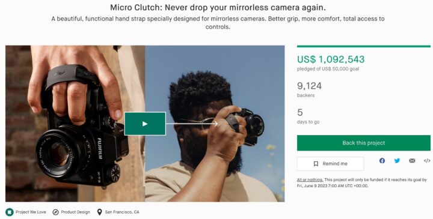
Task: Play the Micro Clutch campaign video
Action: [x=145, y=124]
